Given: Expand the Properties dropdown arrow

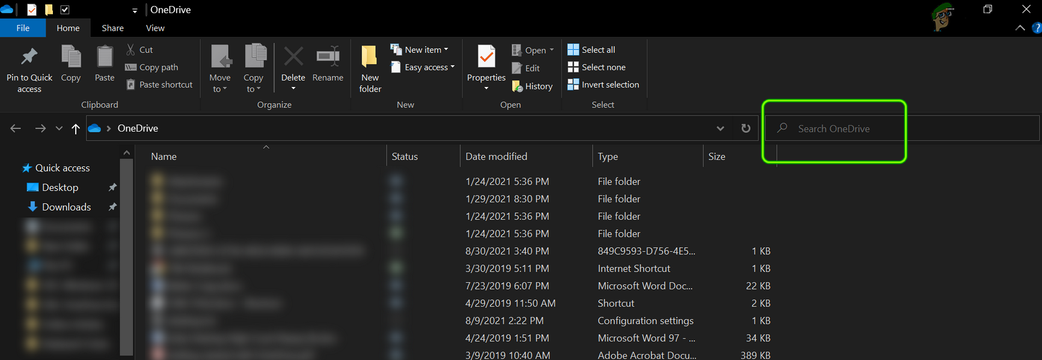Looking at the screenshot, I should pyautogui.click(x=486, y=89).
